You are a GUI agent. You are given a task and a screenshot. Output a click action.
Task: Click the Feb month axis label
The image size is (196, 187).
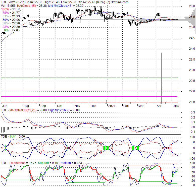[x=126, y=106]
